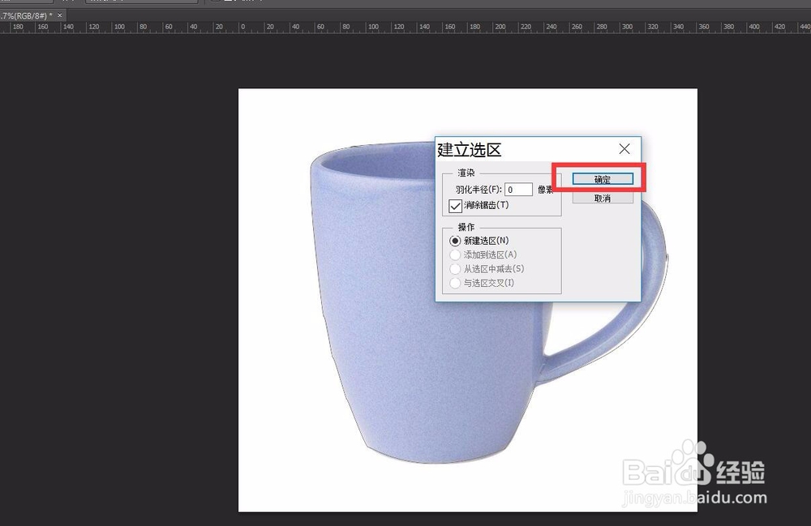Close the 建立选区 dialog window
811x526 pixels.
point(624,149)
